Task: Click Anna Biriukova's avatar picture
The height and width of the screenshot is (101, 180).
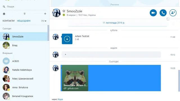Action: click(6, 87)
